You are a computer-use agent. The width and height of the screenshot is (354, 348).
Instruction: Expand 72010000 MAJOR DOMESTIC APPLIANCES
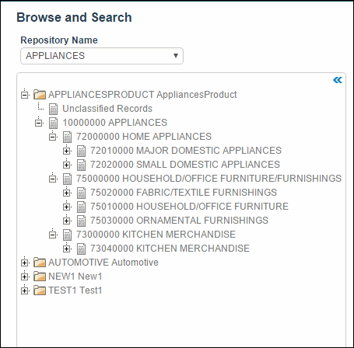pos(67,151)
